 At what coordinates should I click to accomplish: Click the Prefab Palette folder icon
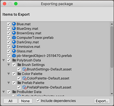click(x=19, y=83)
